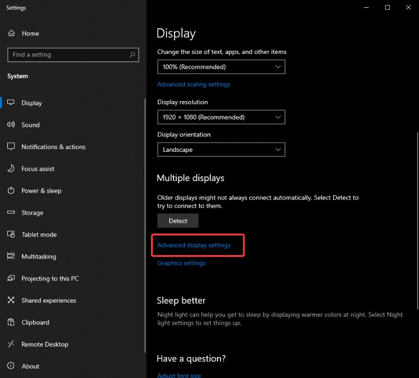The height and width of the screenshot is (378, 419).
Task: Click the Power & sleep icon
Action: (11, 191)
